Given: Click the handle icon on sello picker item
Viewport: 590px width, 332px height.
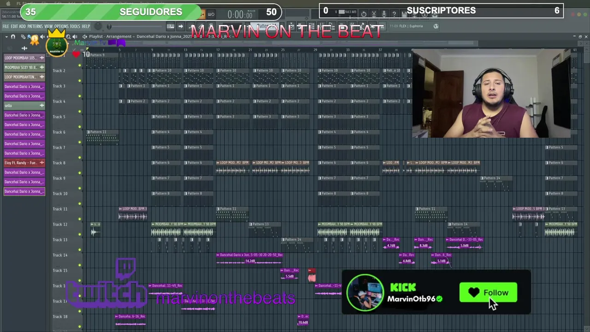Looking at the screenshot, I should pyautogui.click(x=42, y=106).
